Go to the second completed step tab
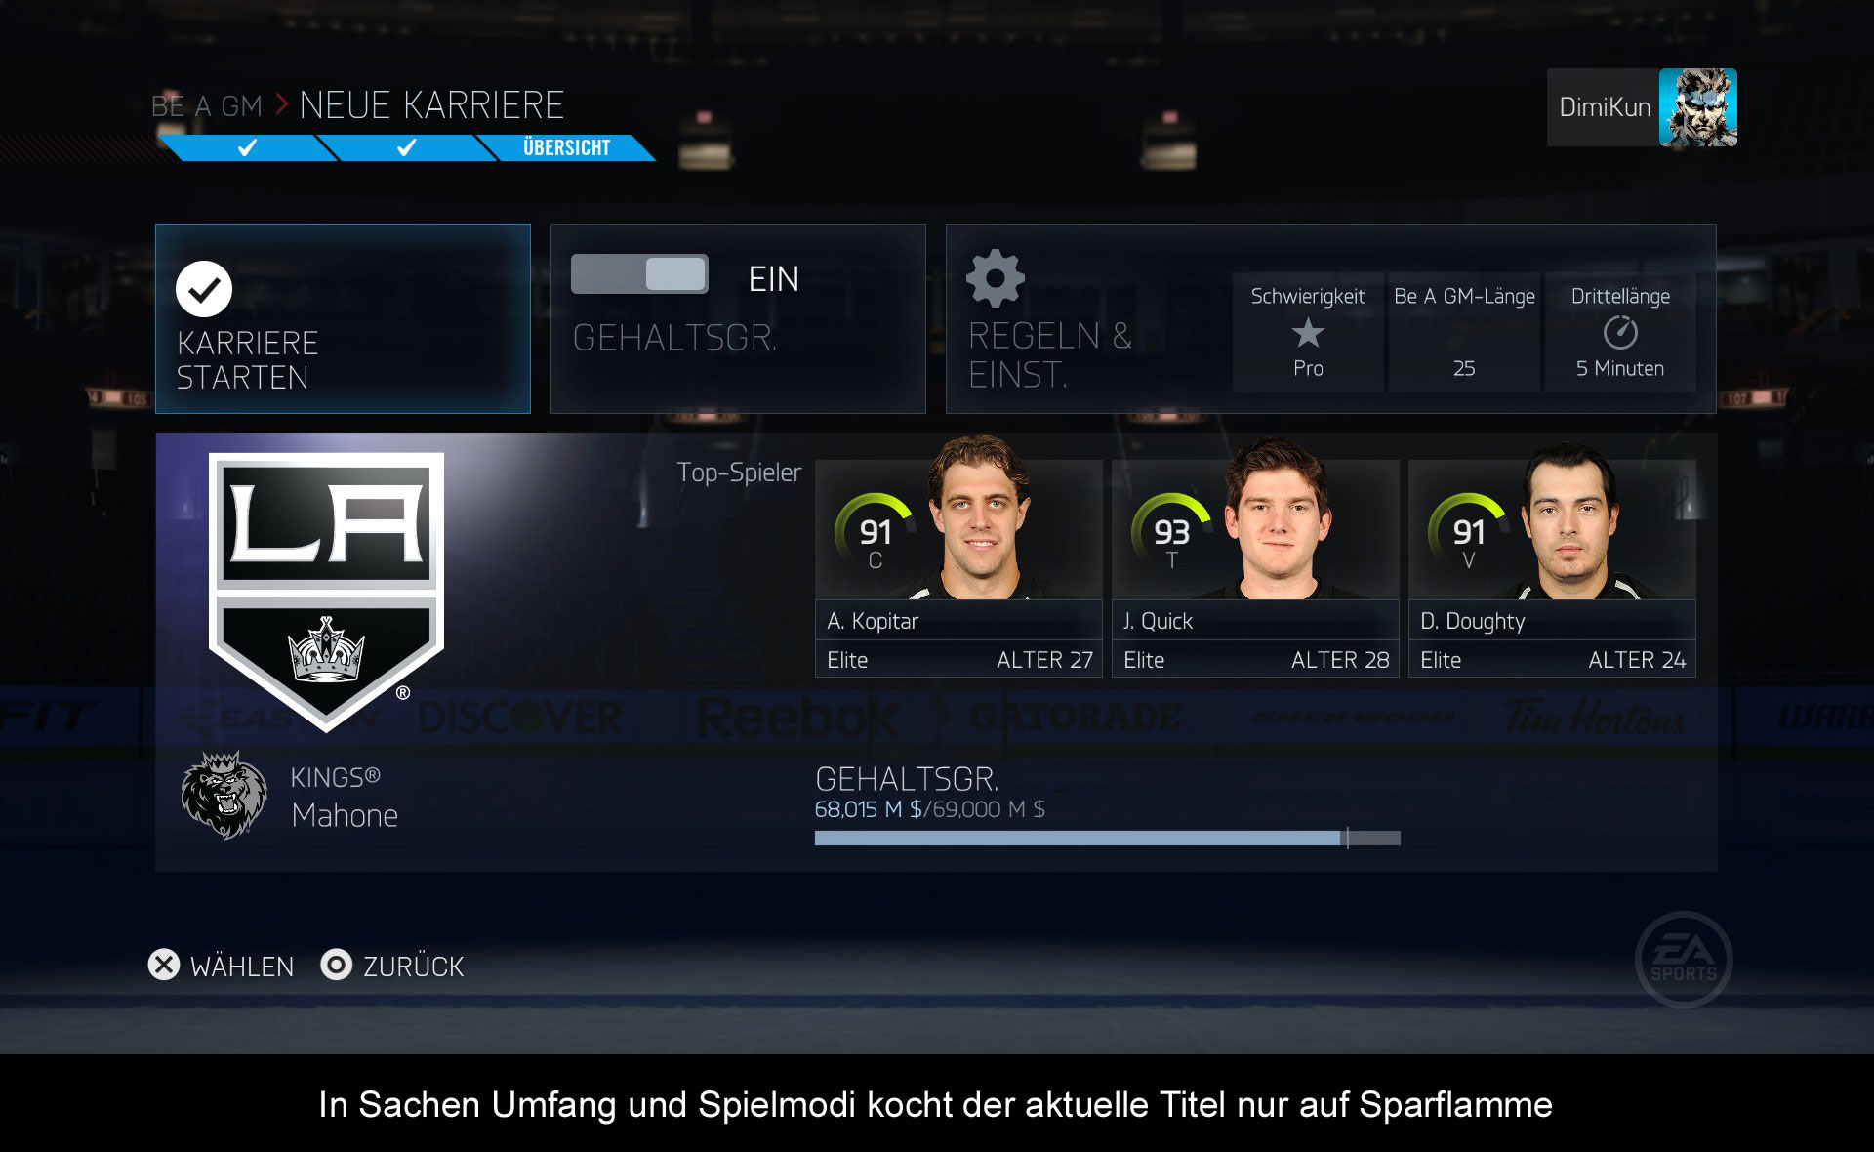Viewport: 1874px width, 1152px height. (x=407, y=147)
